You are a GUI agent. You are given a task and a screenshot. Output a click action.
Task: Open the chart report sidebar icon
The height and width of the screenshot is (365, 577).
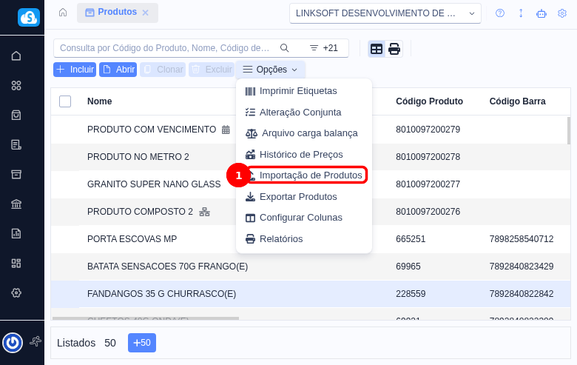(x=16, y=233)
